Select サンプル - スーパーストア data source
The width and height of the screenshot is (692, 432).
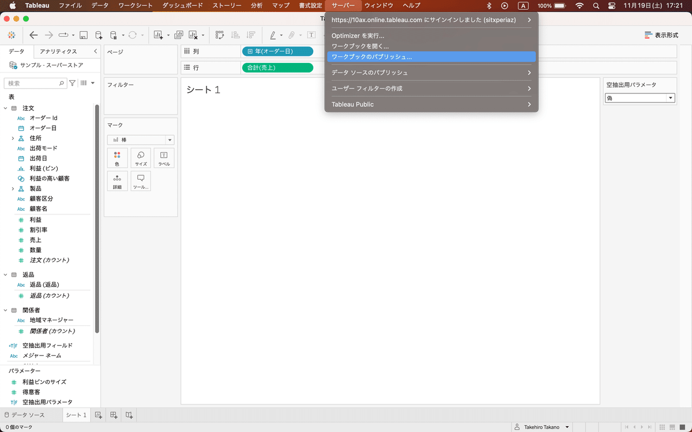pyautogui.click(x=46, y=65)
